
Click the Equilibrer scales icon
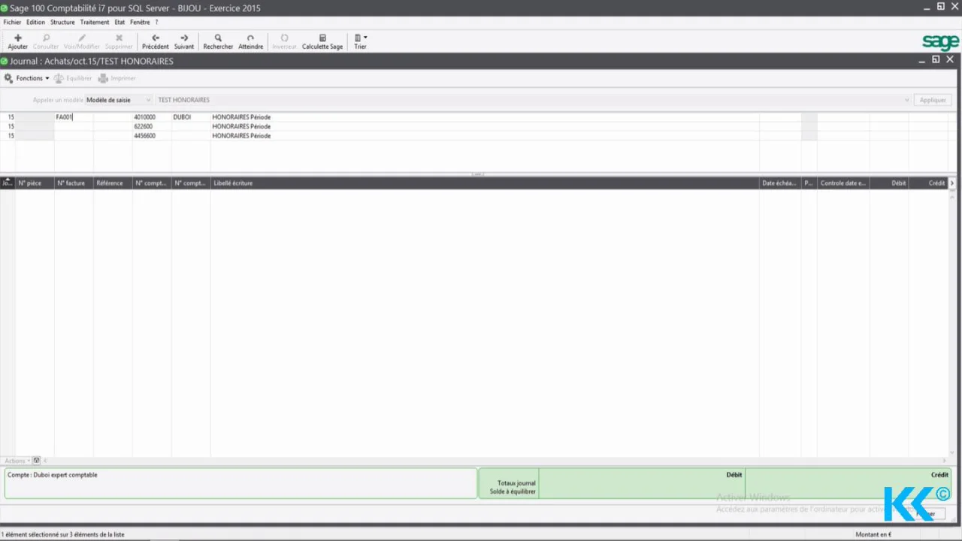(x=59, y=78)
